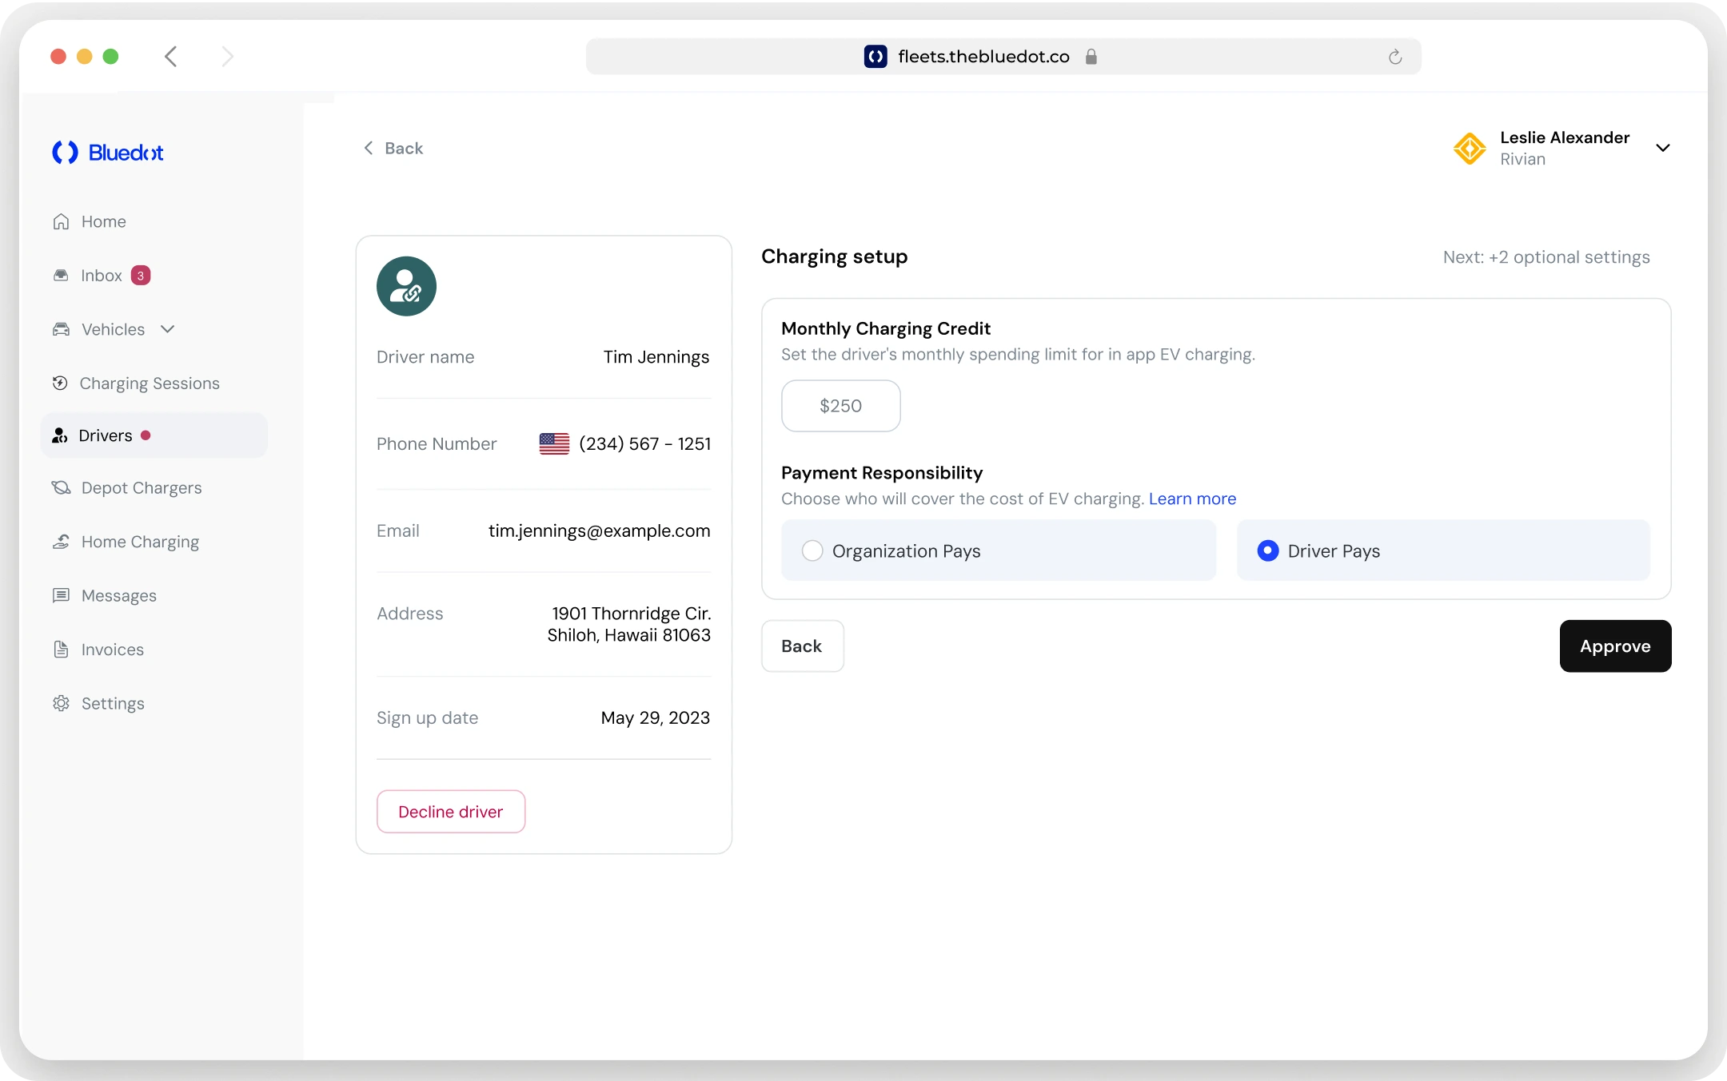Click the Drivers person icon
The width and height of the screenshot is (1727, 1081).
pos(60,435)
